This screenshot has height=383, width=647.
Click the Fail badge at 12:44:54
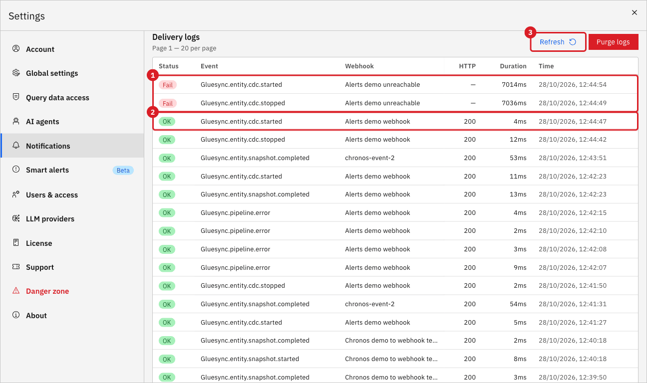tap(168, 85)
